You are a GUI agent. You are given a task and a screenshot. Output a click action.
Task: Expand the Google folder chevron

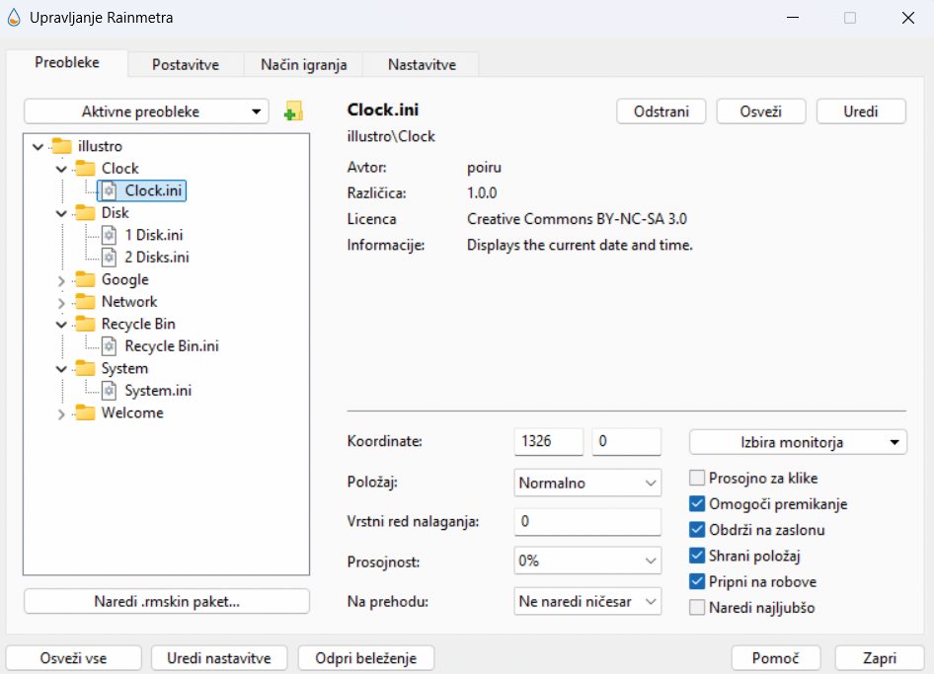point(61,280)
